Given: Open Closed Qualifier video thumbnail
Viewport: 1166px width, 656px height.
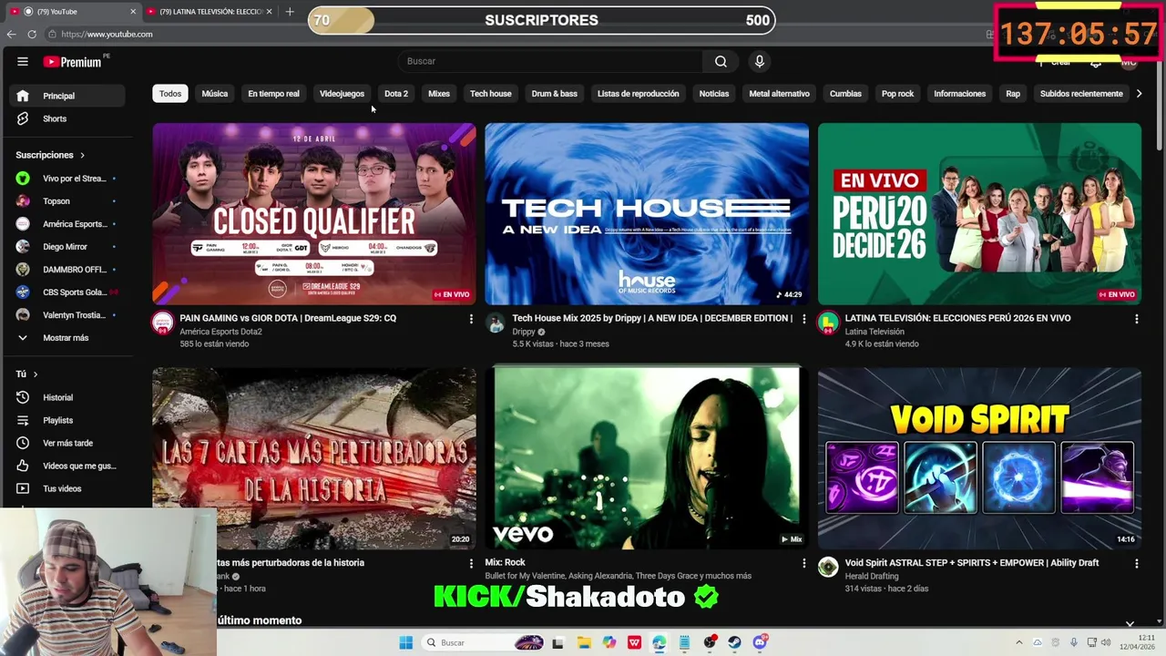Looking at the screenshot, I should 314,214.
